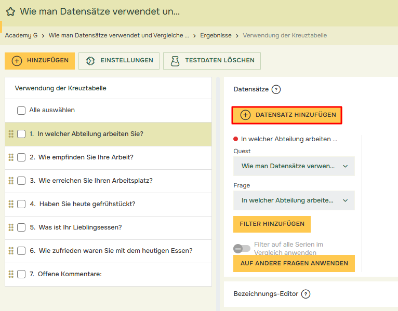
Task: Click drag handle for question 5
Action: pos(11,227)
